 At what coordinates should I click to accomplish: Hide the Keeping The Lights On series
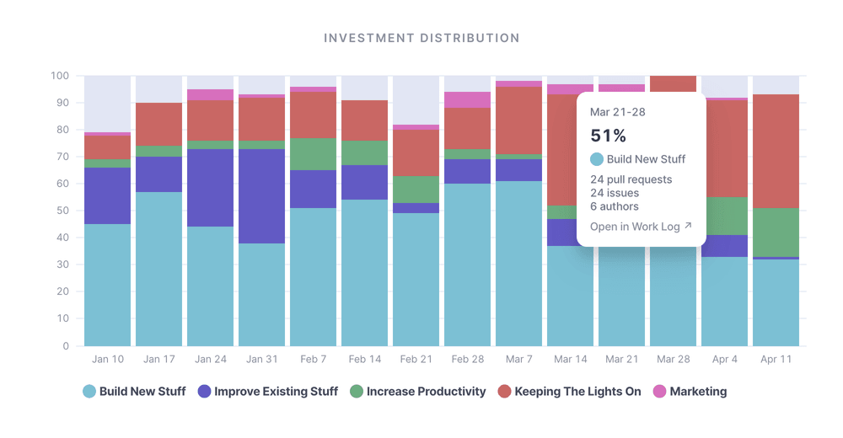569,392
